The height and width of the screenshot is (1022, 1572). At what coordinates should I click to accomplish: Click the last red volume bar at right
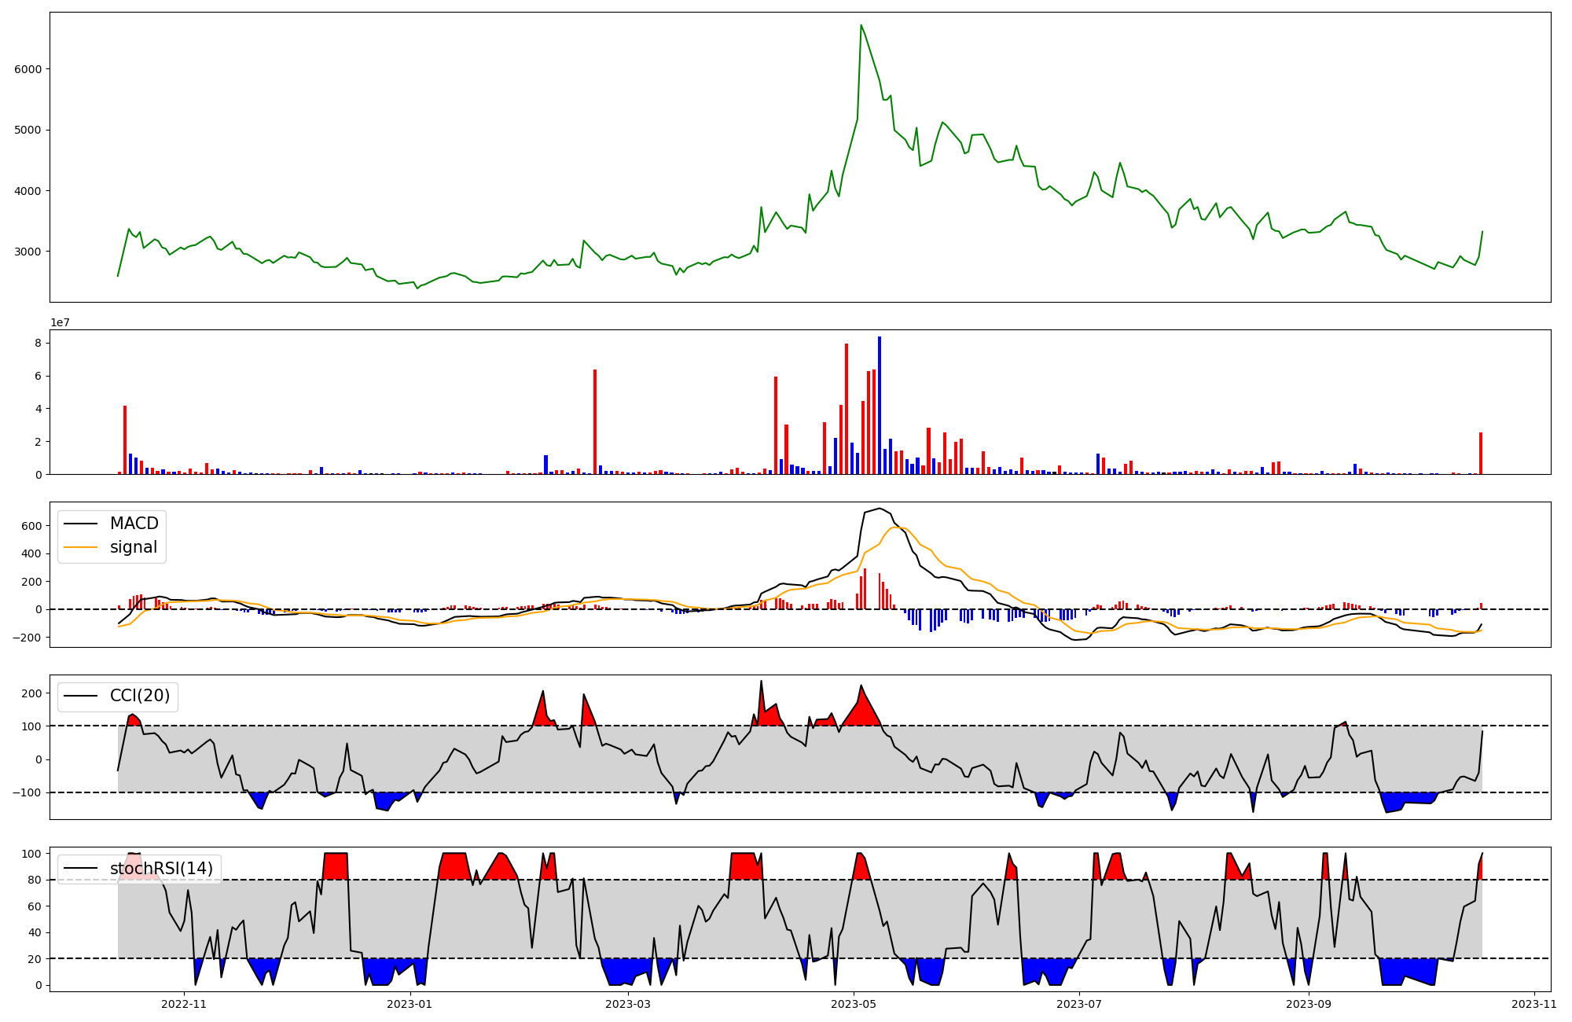1481,454
